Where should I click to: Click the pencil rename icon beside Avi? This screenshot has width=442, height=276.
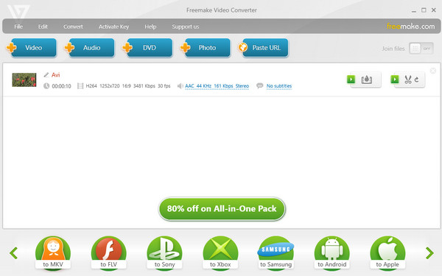pyautogui.click(x=46, y=74)
